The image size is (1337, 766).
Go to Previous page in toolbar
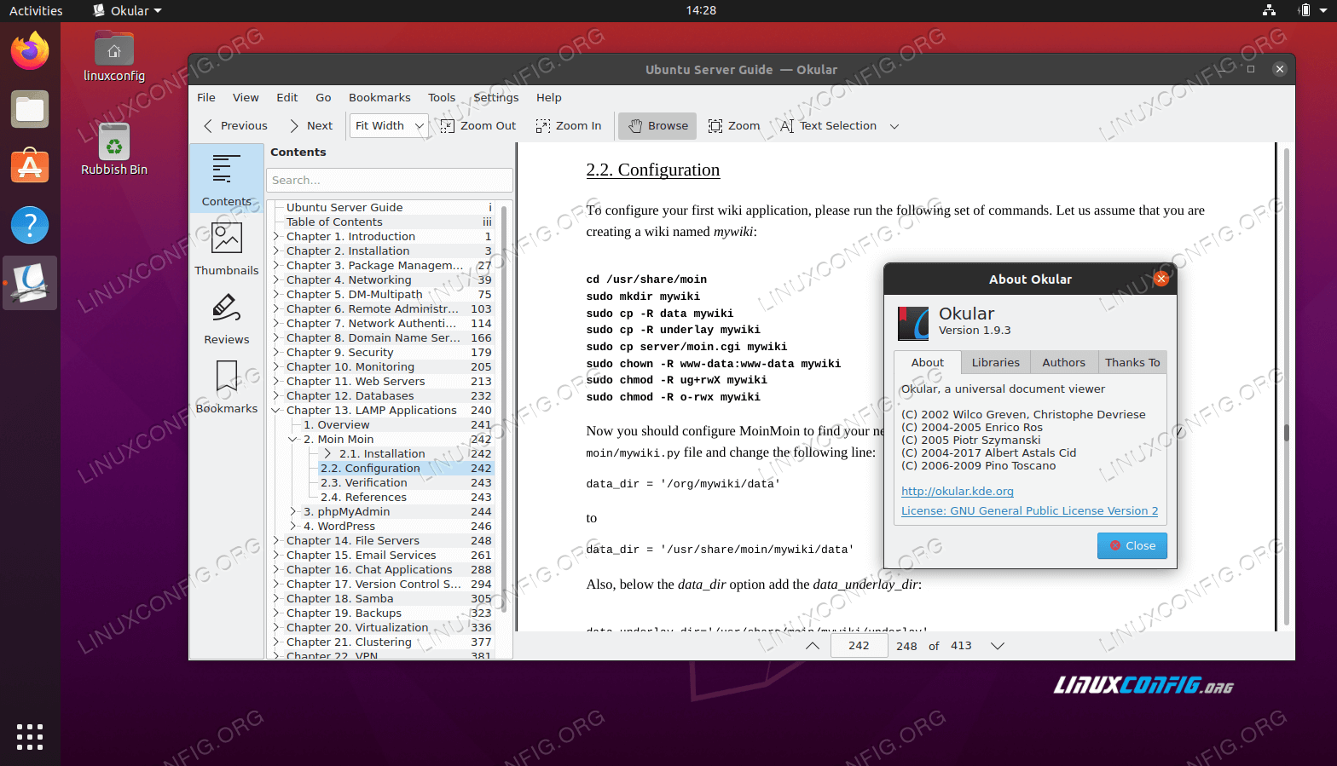pyautogui.click(x=235, y=126)
